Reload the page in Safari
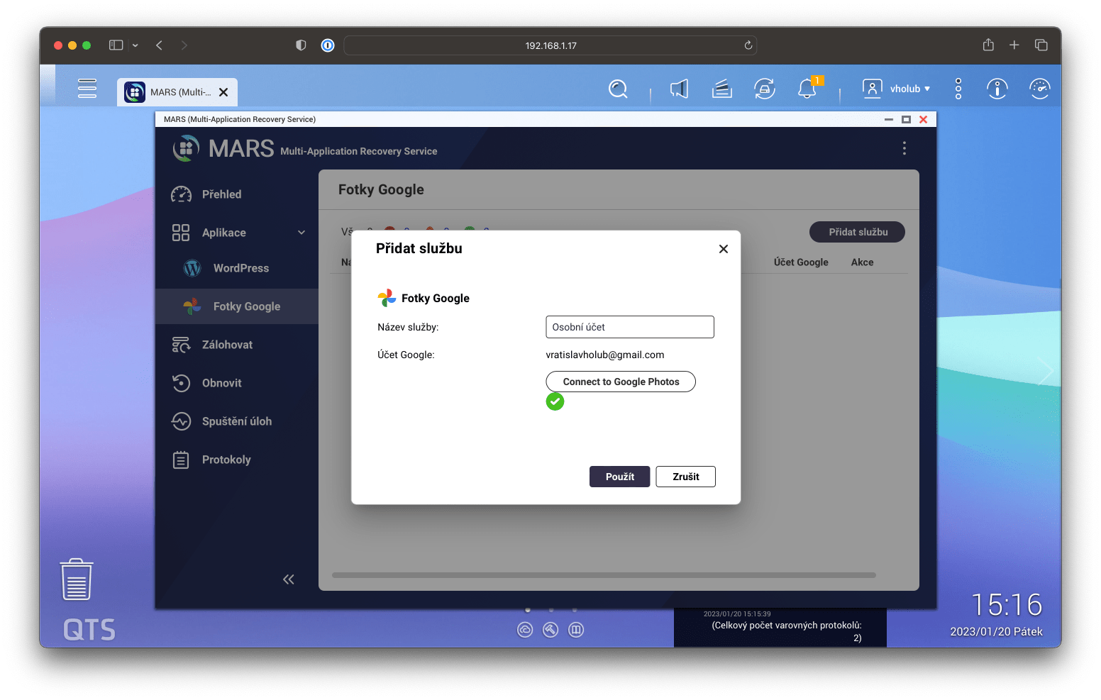Viewport: 1101px width, 700px height. [x=748, y=45]
